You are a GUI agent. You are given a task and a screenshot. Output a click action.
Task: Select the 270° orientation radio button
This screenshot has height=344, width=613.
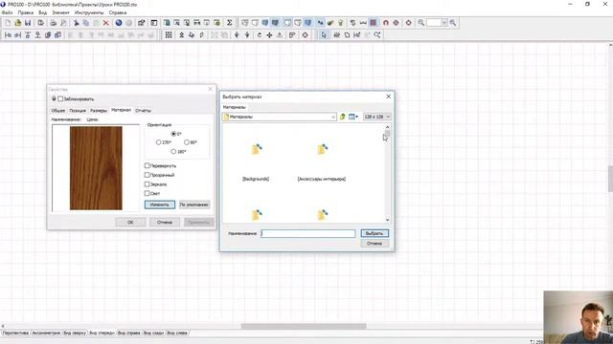click(x=158, y=142)
